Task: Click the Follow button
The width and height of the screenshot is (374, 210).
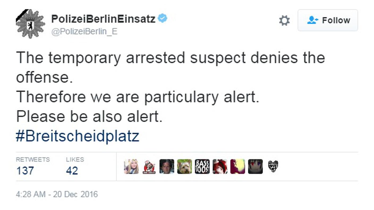Action: point(328,20)
